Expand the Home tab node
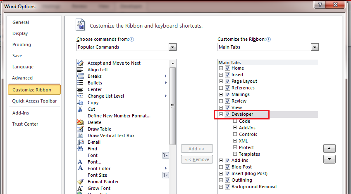 (x=221, y=68)
